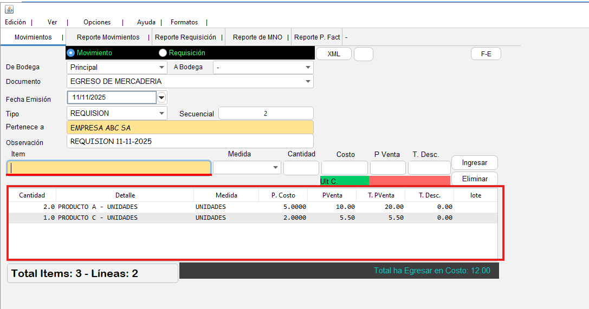Select the Requisición radio button
Screen dimensions: 589x309
[163, 53]
